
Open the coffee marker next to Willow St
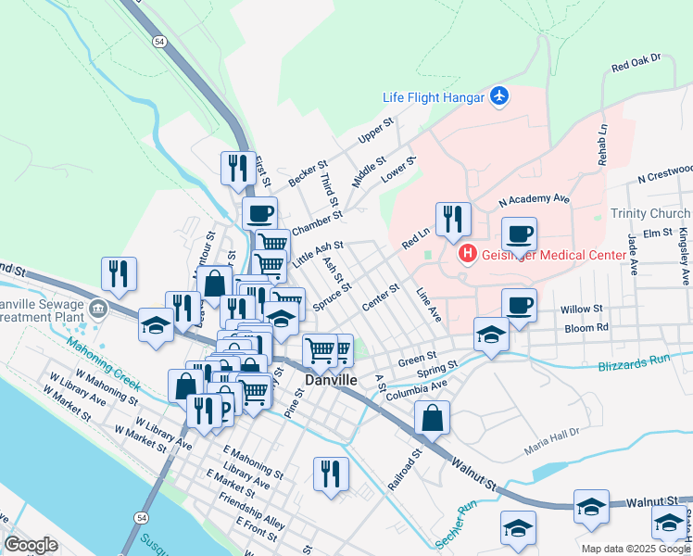pos(520,309)
